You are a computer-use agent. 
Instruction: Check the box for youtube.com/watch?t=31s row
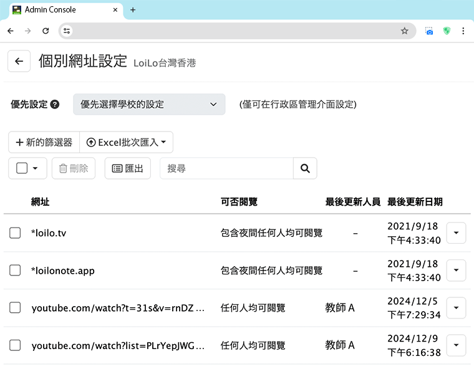pyautogui.click(x=15, y=308)
